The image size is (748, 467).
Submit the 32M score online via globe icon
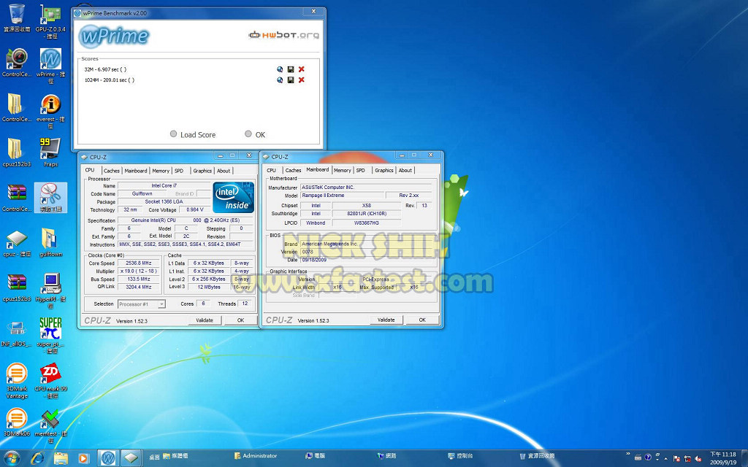(280, 69)
